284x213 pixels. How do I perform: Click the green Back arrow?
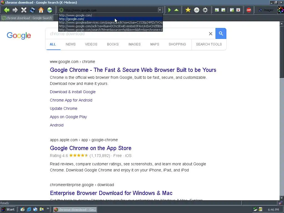coord(7,10)
